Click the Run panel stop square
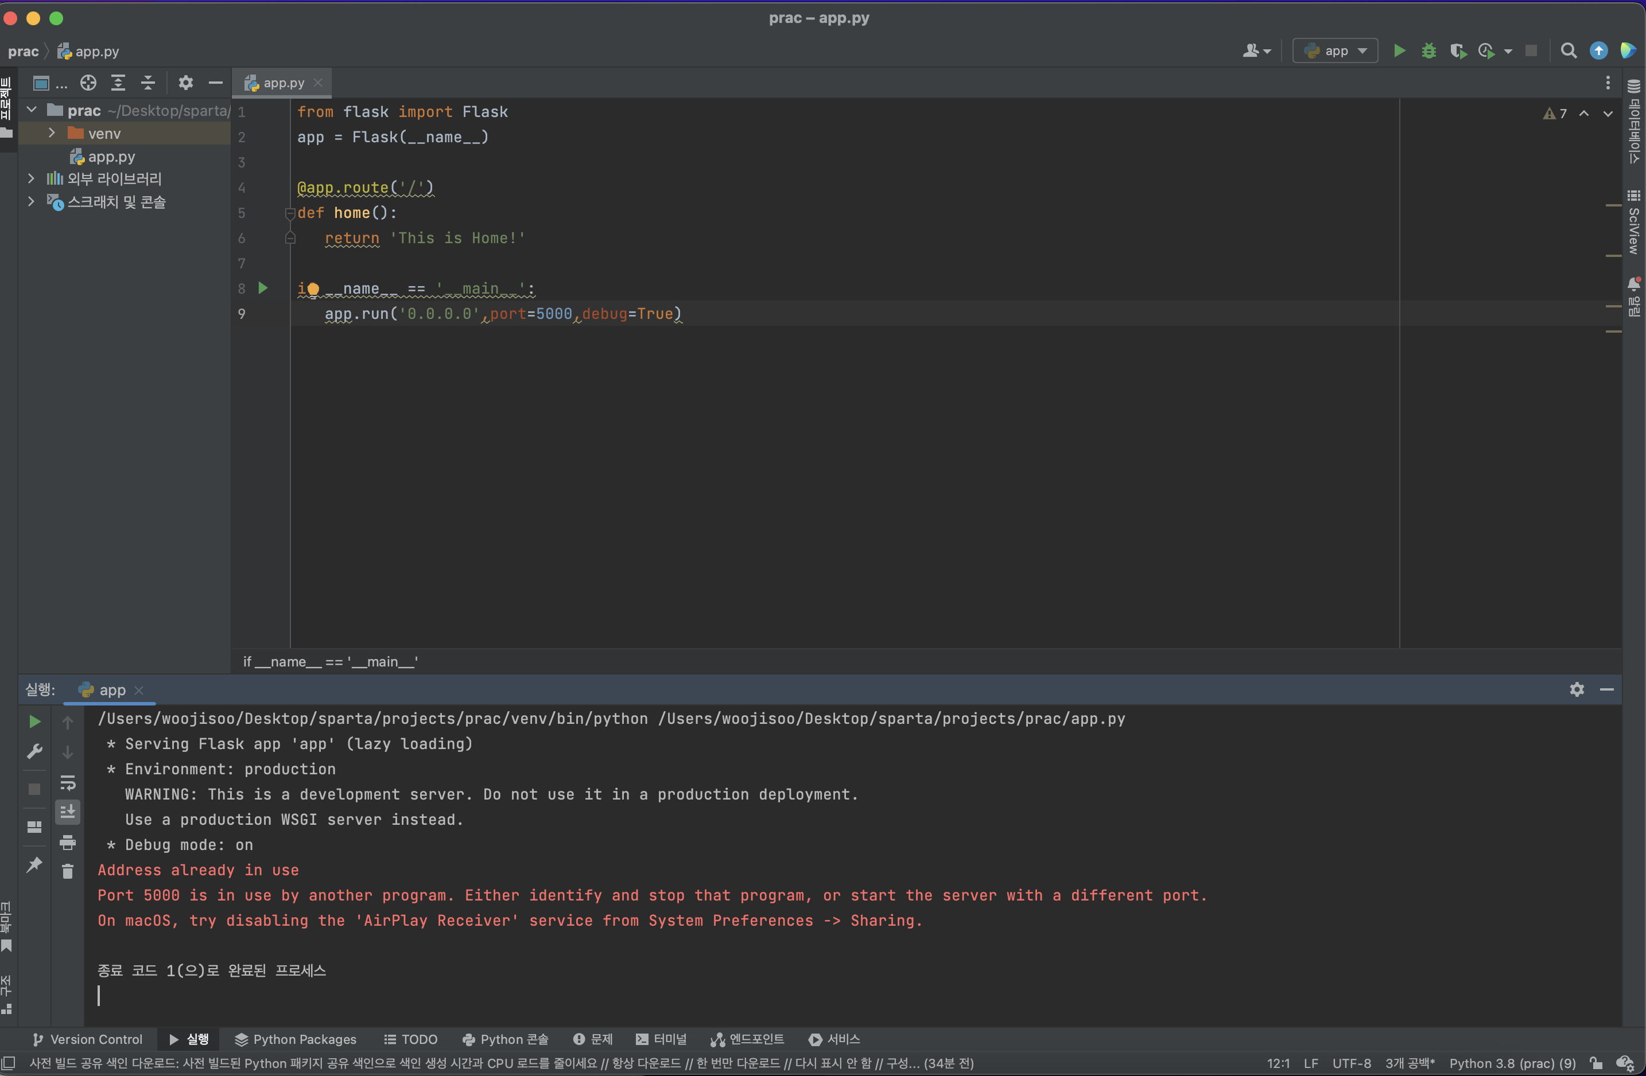This screenshot has width=1646, height=1076. tap(34, 789)
